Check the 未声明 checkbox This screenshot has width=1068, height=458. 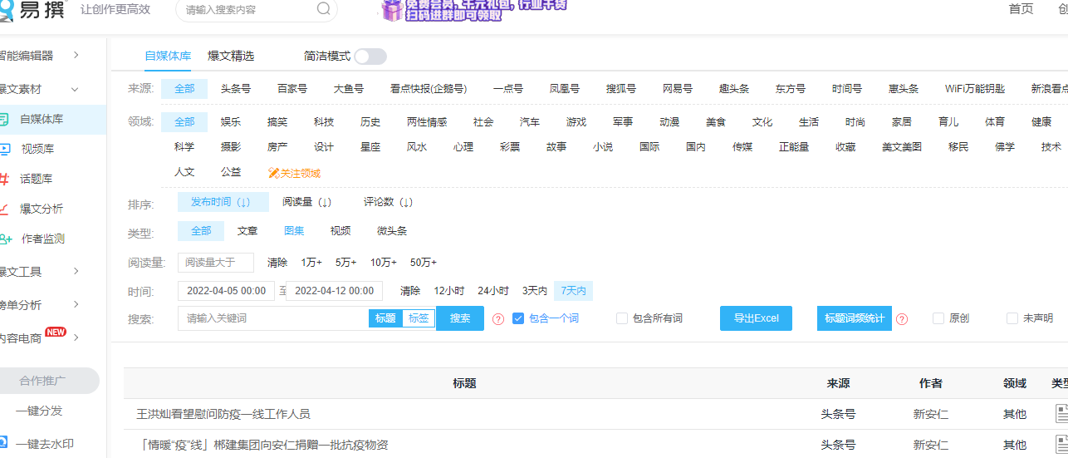click(1012, 318)
